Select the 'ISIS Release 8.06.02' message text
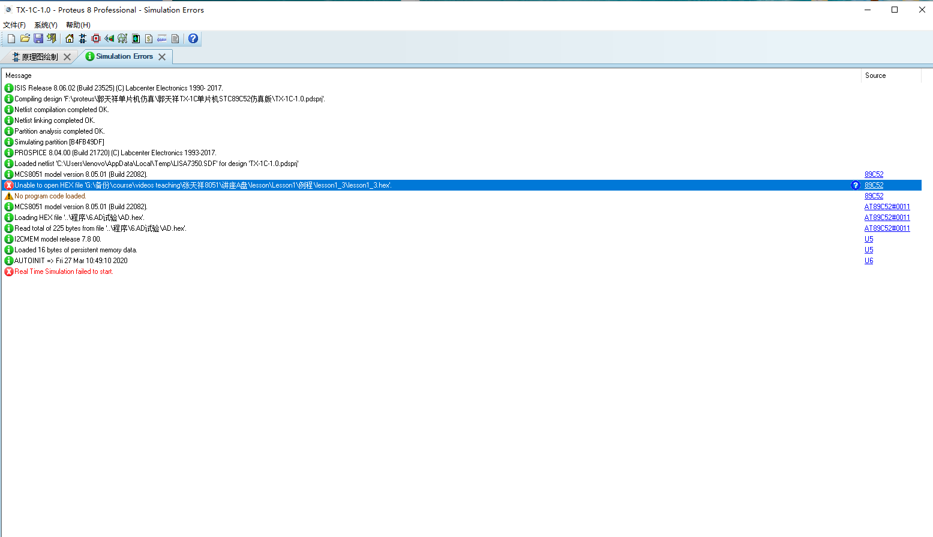This screenshot has height=537, width=933. 119,88
